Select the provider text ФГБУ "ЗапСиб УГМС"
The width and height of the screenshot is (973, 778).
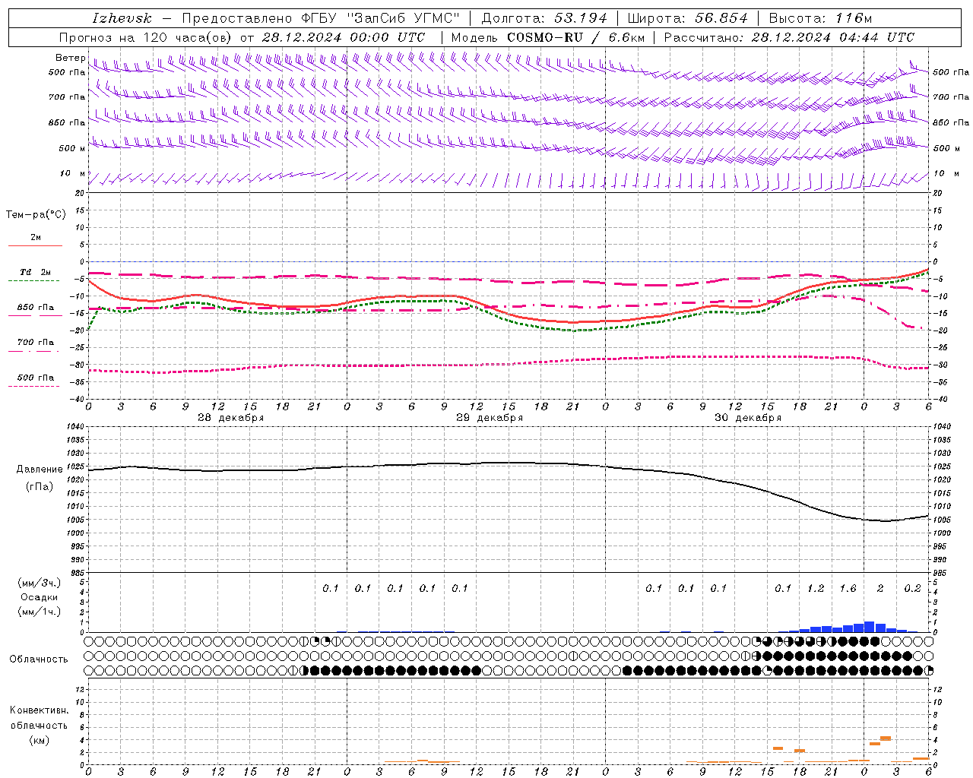(382, 18)
